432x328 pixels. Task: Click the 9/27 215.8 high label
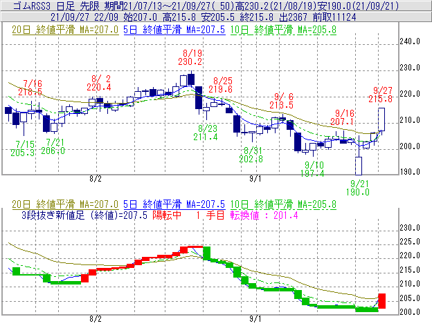(x=381, y=95)
